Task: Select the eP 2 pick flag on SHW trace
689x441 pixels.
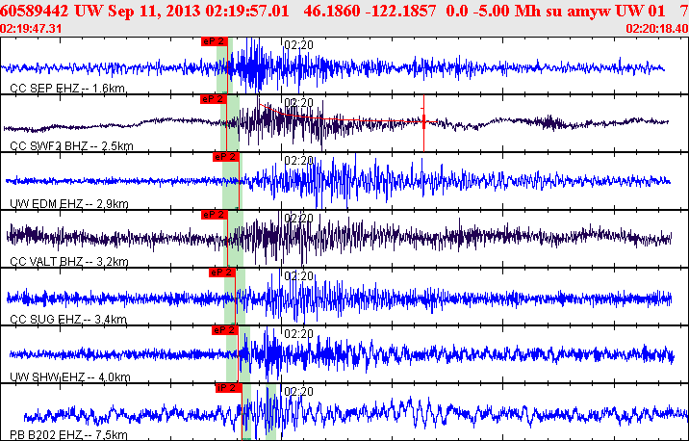Action: pos(224,330)
